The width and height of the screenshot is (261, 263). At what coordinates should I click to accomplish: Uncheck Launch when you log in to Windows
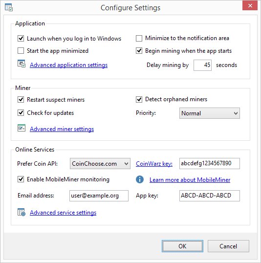click(21, 39)
